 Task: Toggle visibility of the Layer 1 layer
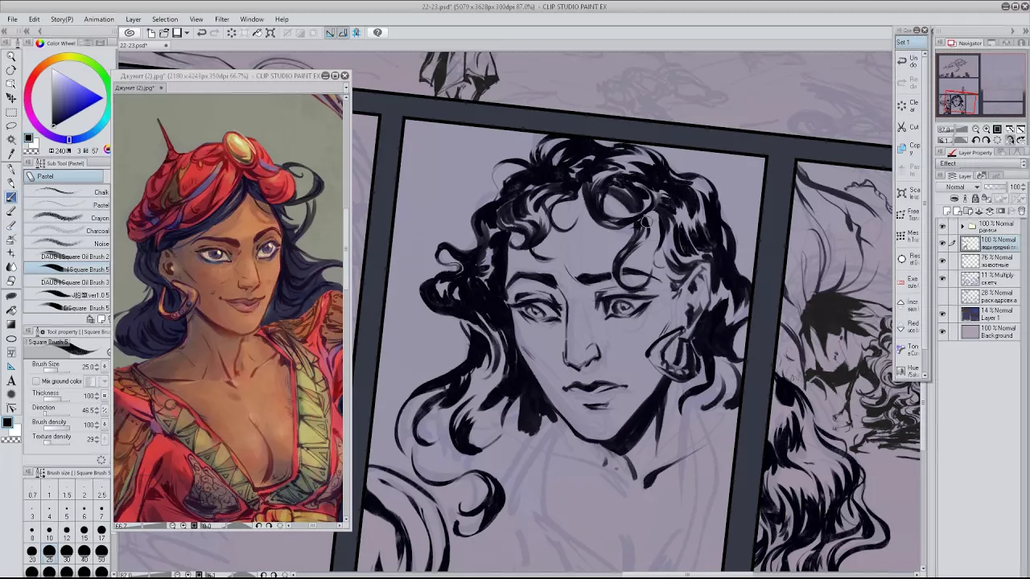click(942, 314)
